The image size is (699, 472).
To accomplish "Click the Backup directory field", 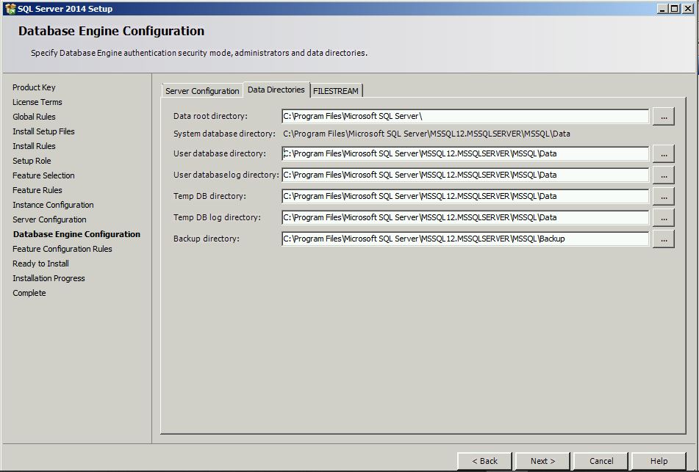I will pyautogui.click(x=465, y=239).
